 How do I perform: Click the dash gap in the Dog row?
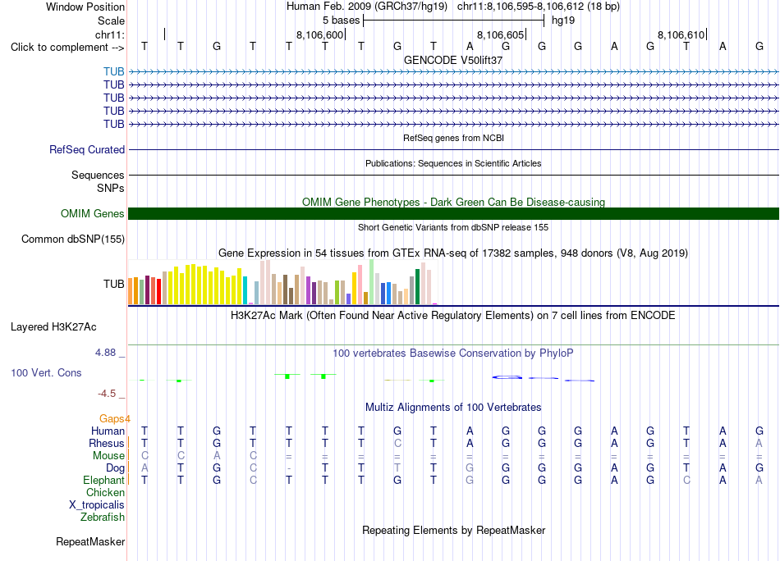tap(289, 468)
